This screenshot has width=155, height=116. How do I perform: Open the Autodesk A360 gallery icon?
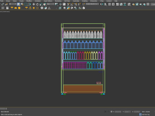pyautogui.click(x=148, y=4)
